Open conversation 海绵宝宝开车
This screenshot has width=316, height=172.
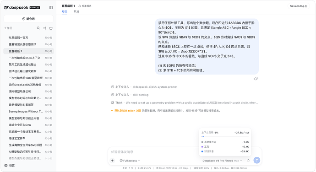click(28, 138)
